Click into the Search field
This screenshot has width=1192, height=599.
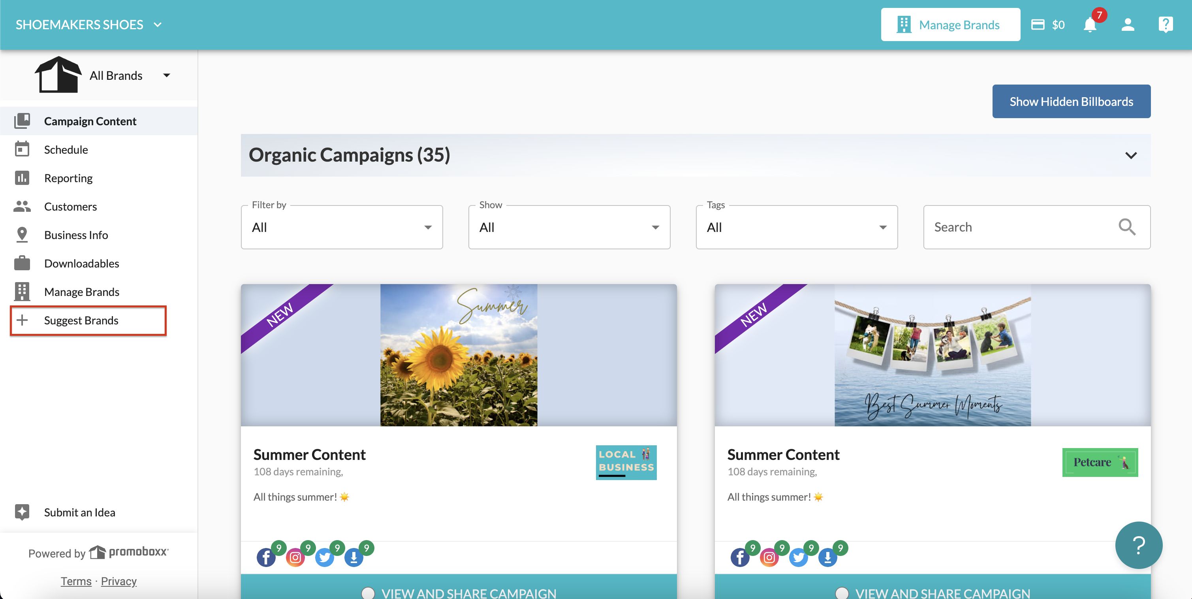[1036, 227]
